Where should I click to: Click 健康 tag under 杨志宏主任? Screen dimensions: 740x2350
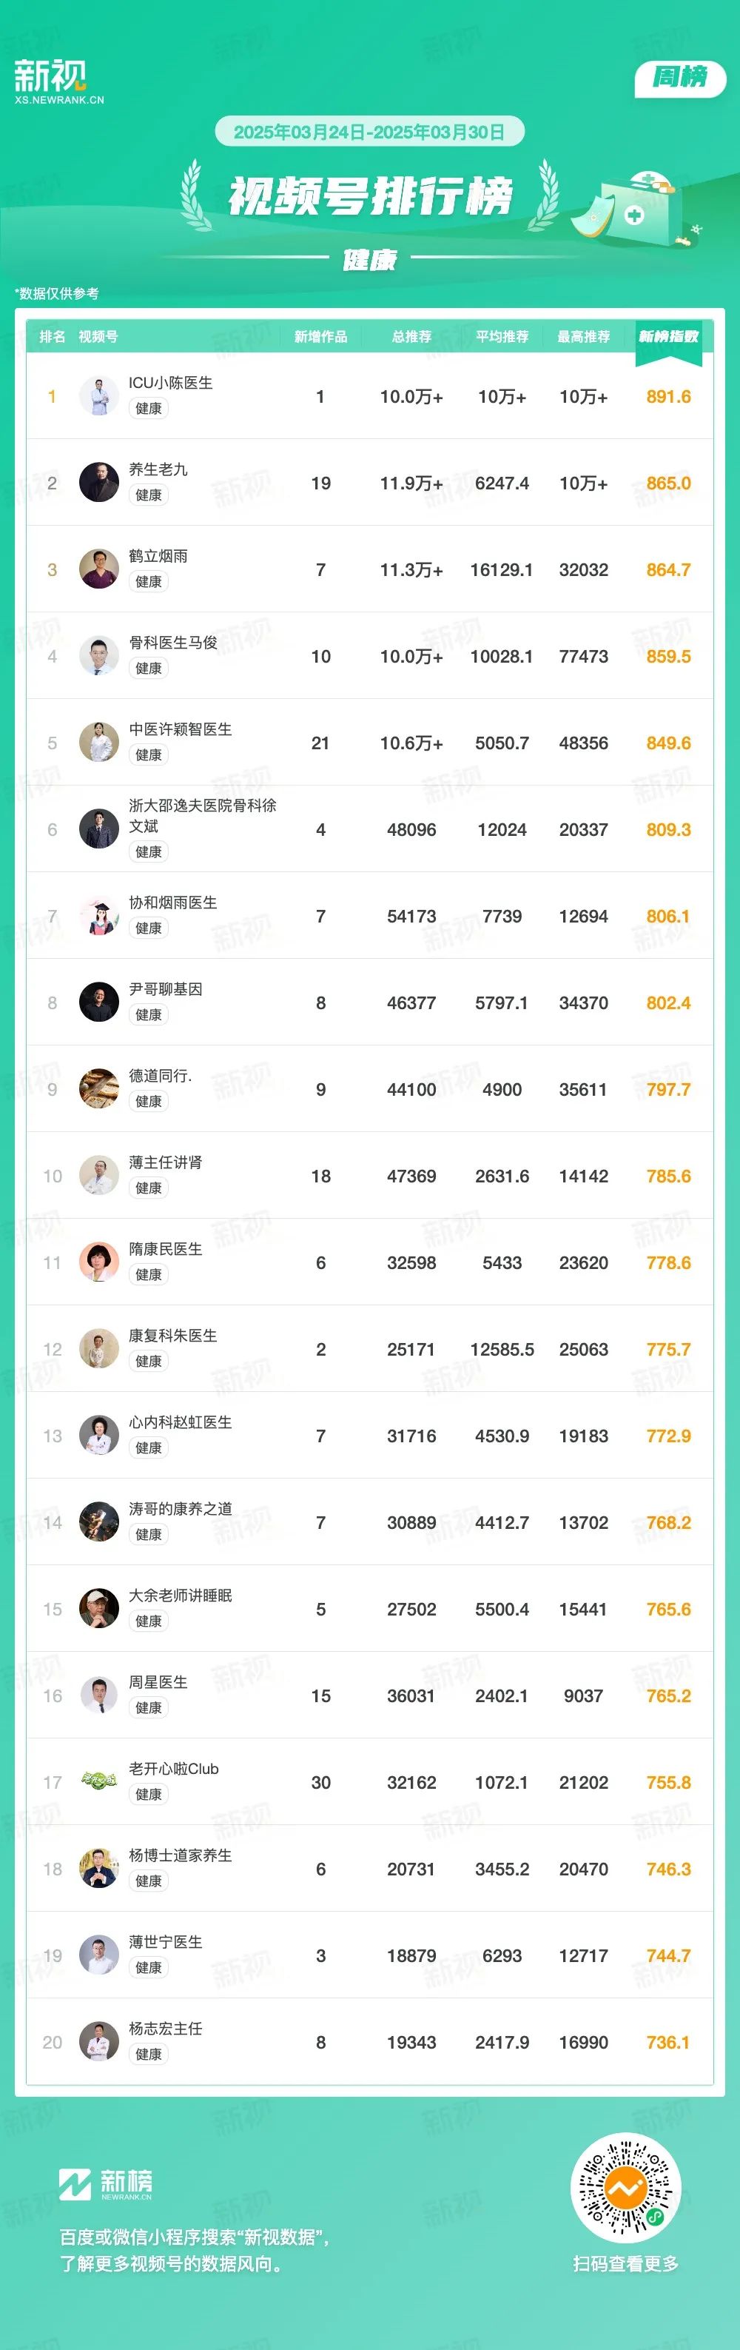149,2054
